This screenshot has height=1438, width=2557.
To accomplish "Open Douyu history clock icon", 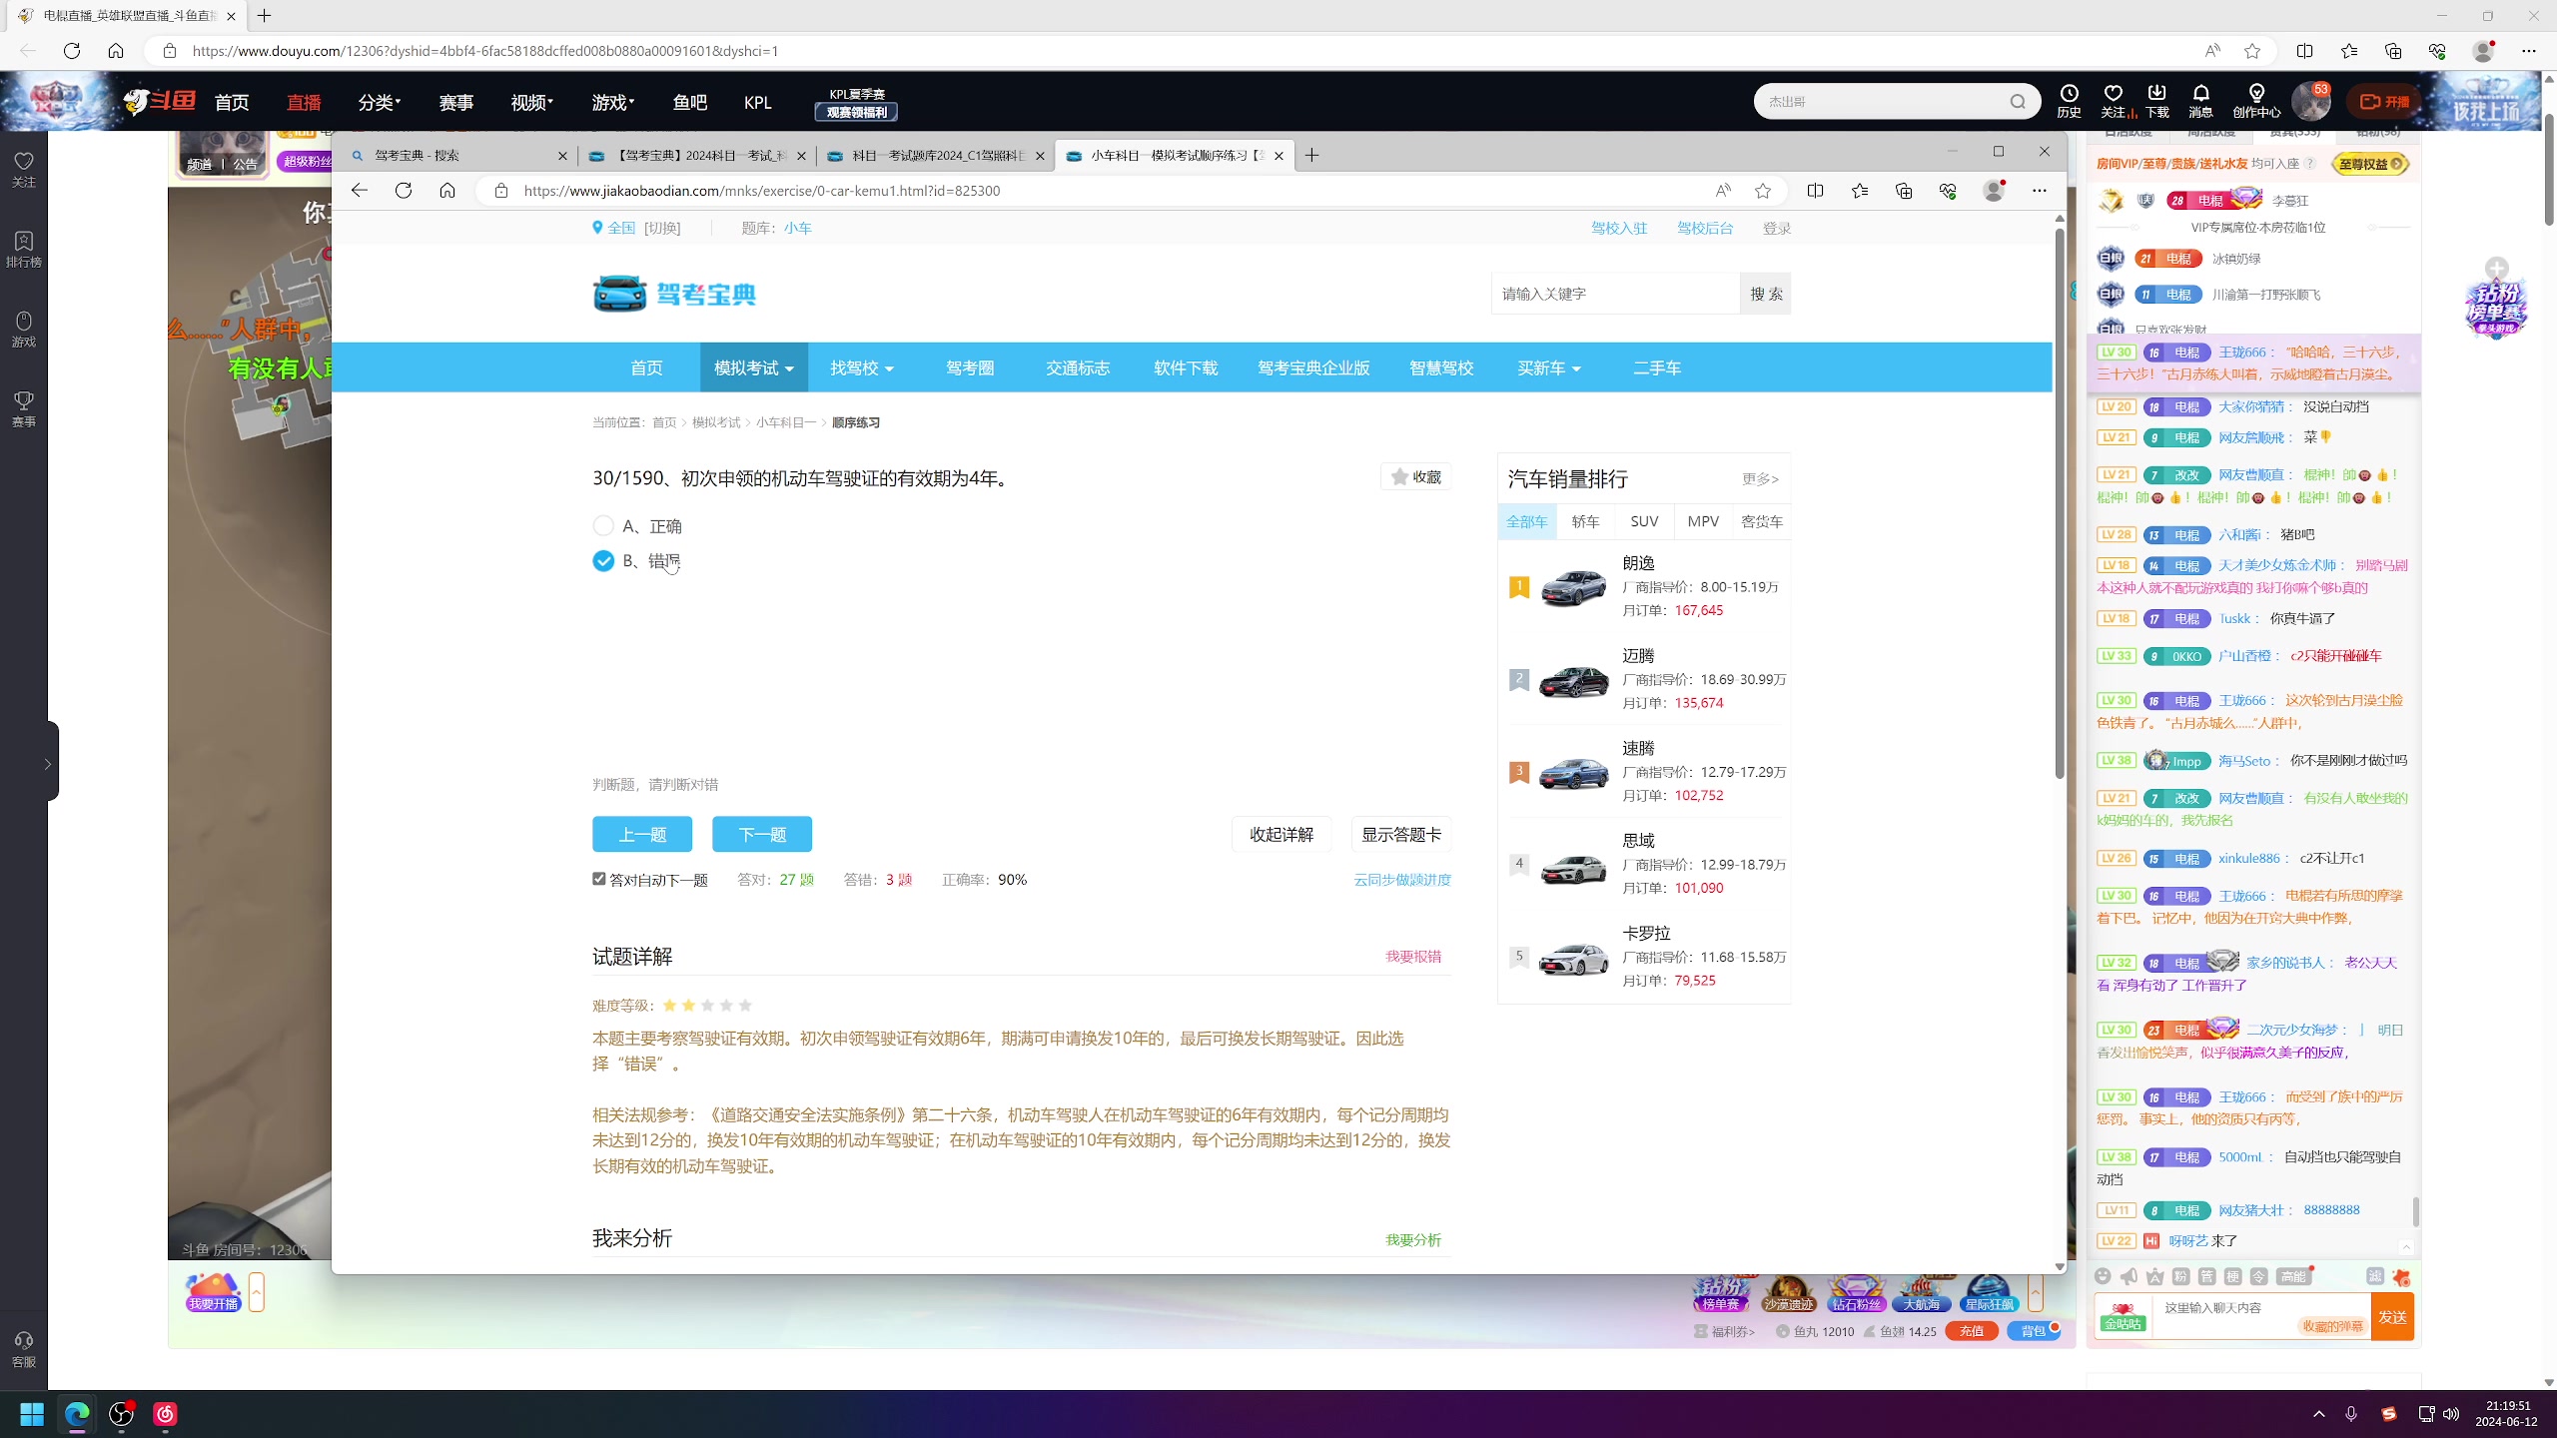I will point(2069,101).
